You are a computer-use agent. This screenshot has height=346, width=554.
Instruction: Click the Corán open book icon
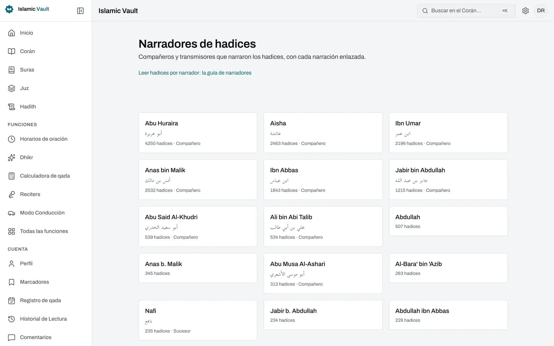[11, 51]
